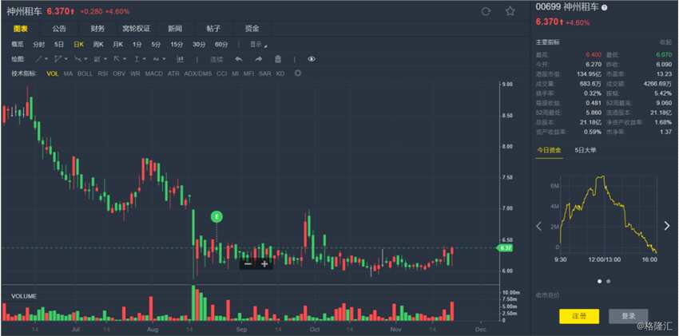
Task: Toggle drawing visibility eye icon
Action: coord(312,59)
